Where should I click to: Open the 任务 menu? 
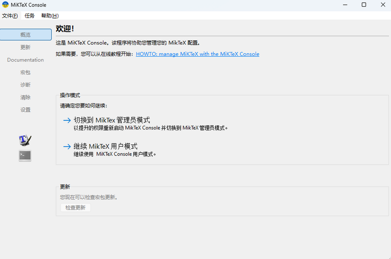tap(29, 16)
